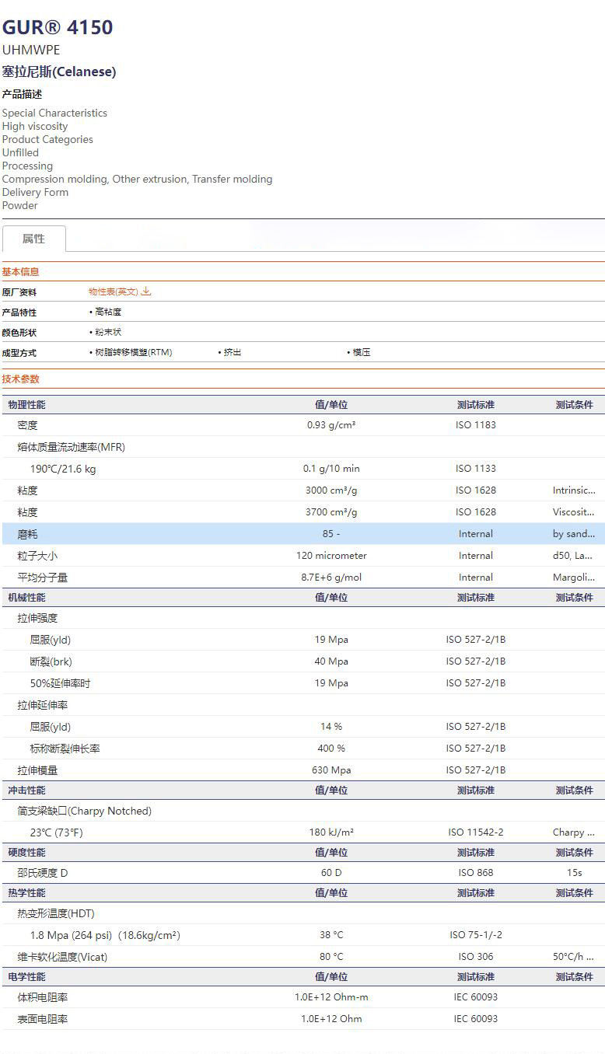The image size is (605, 1054).
Task: Select the 180 kJ/m² impact value
Action: [x=331, y=832]
